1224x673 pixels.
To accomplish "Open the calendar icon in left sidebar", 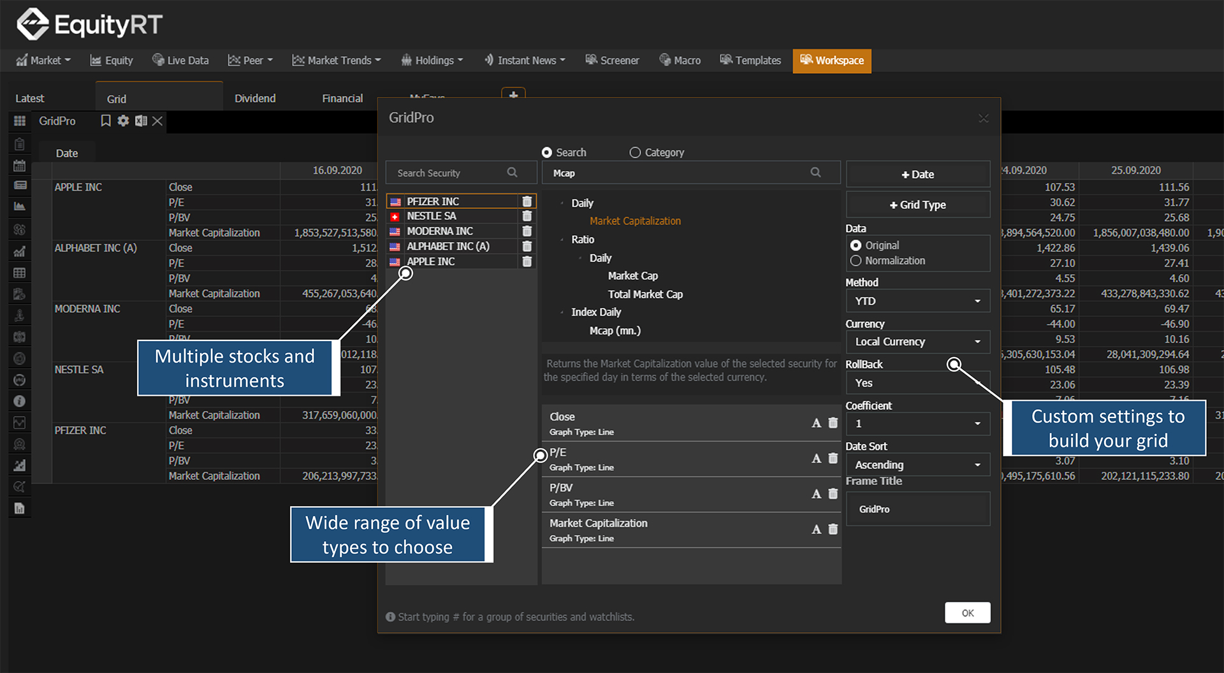I will [x=20, y=166].
